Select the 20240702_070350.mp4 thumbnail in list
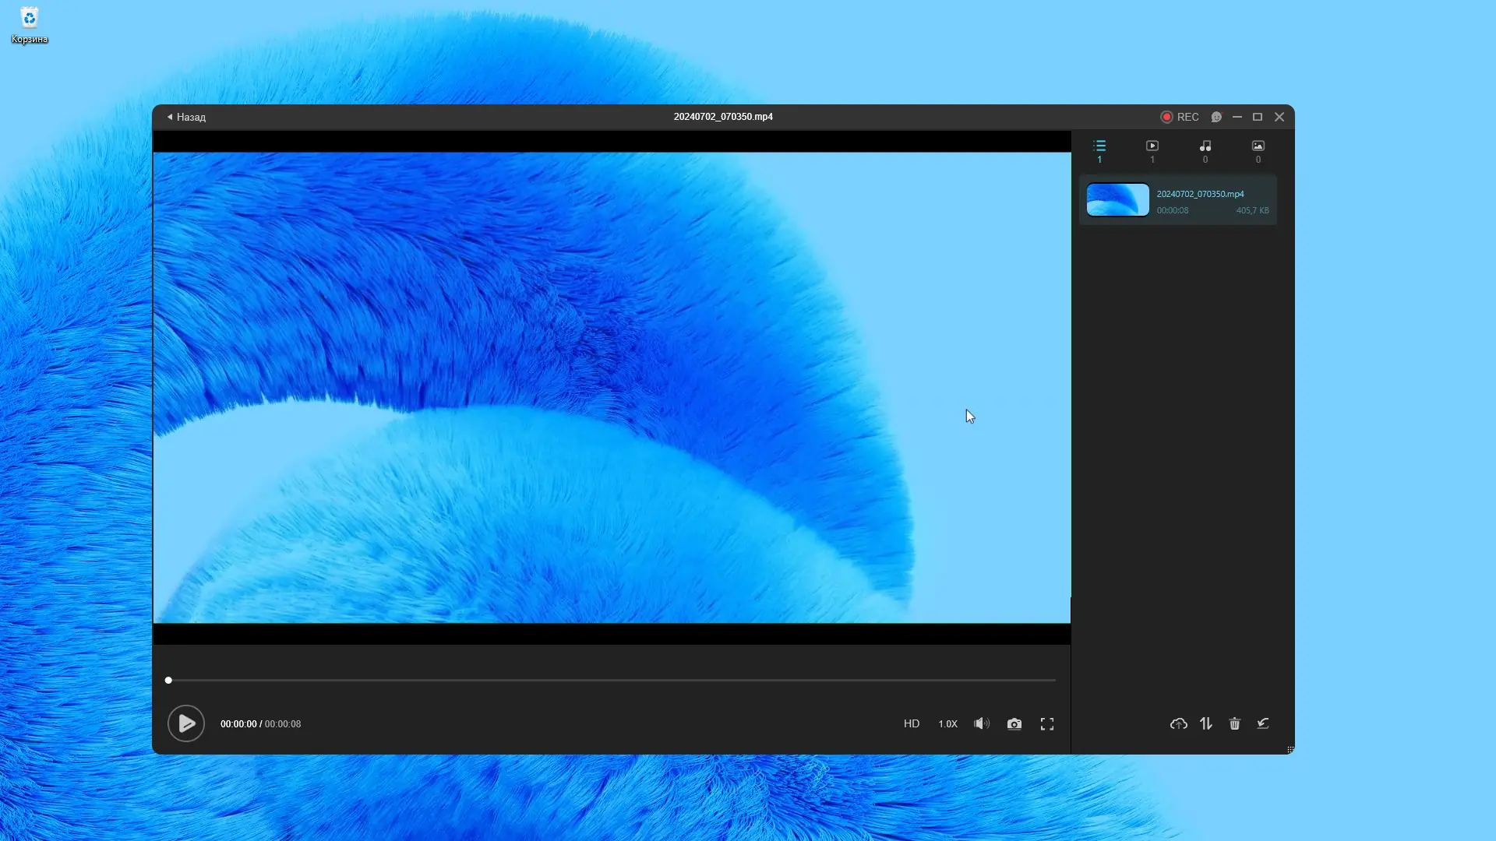This screenshot has height=841, width=1496. coord(1117,200)
